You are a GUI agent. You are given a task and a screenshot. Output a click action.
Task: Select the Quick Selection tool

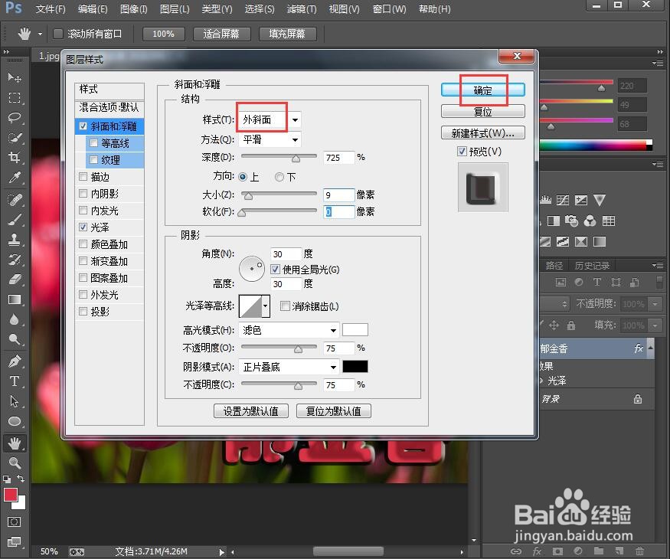coord(15,138)
